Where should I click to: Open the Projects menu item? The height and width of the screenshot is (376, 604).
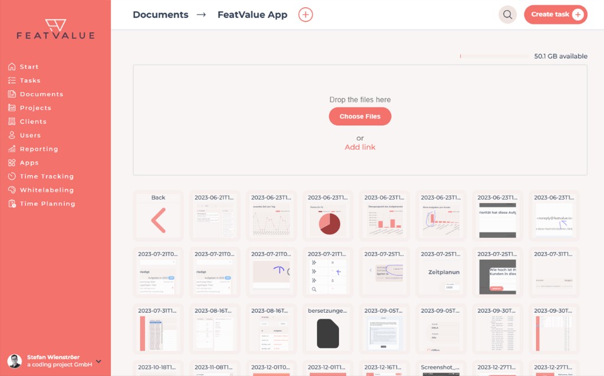click(35, 108)
